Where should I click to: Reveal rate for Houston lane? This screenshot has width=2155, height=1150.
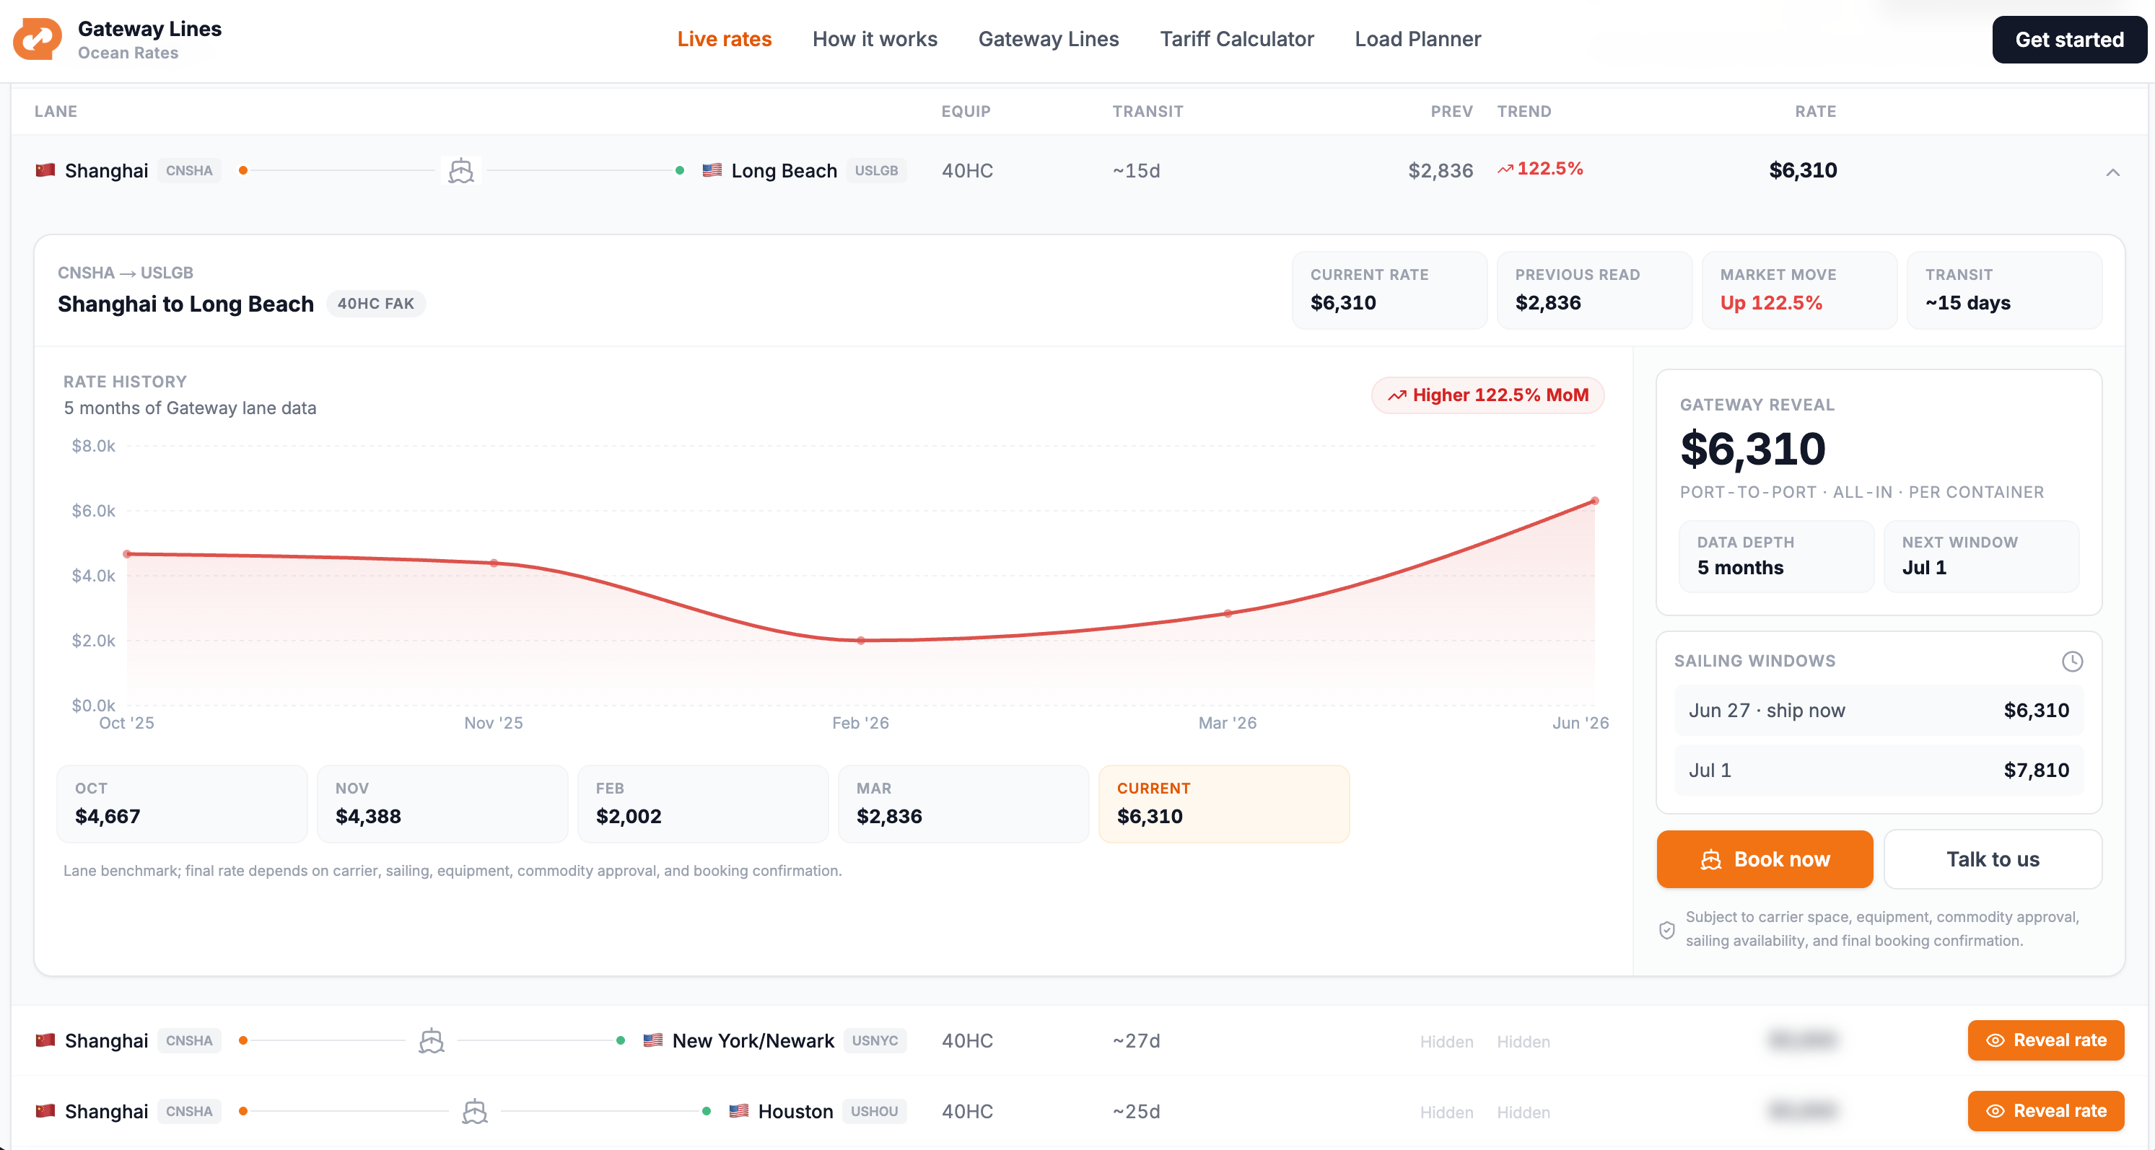coord(2046,1112)
